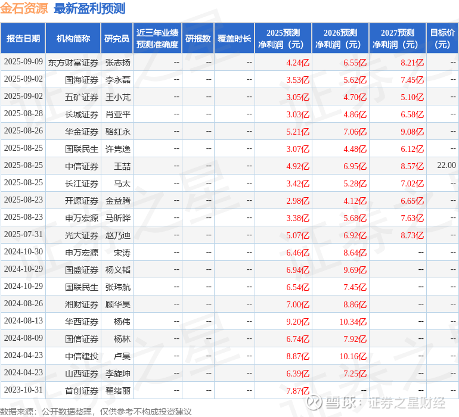Click analyst name 马昕晔
This screenshot has width=459, height=417.
[x=117, y=218]
